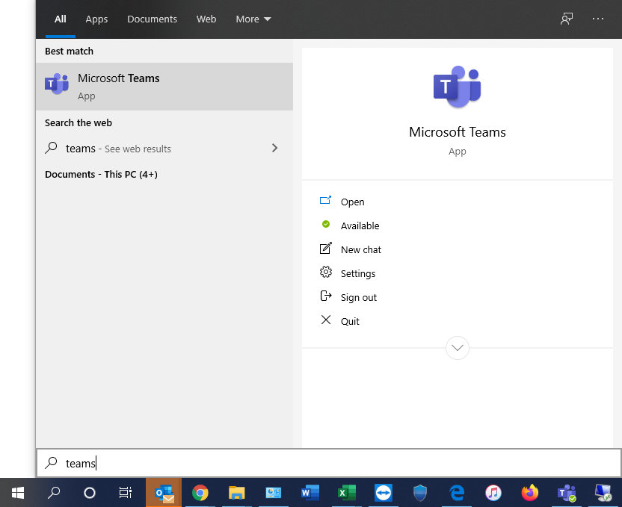
Task: Open iTunes from the taskbar
Action: tap(493, 493)
